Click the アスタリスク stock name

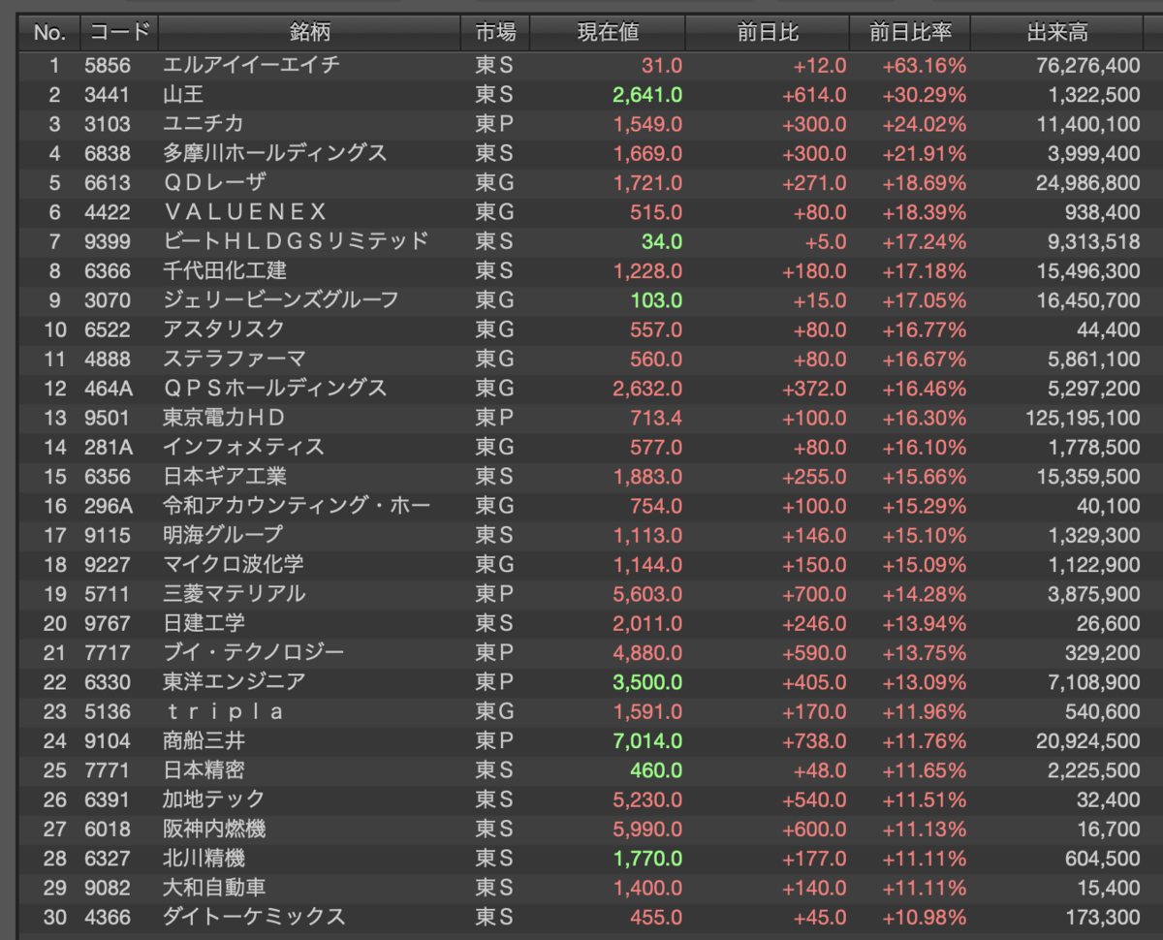[x=224, y=329]
